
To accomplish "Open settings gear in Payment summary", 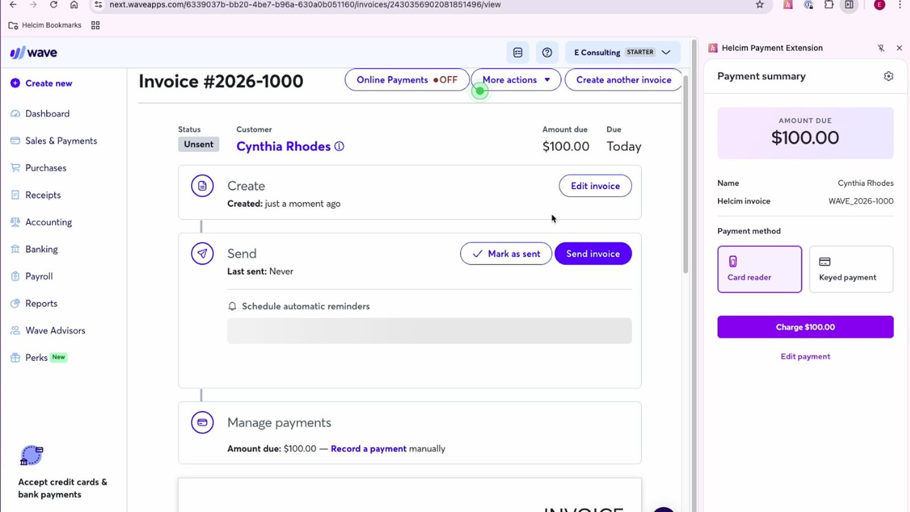I will (x=888, y=76).
